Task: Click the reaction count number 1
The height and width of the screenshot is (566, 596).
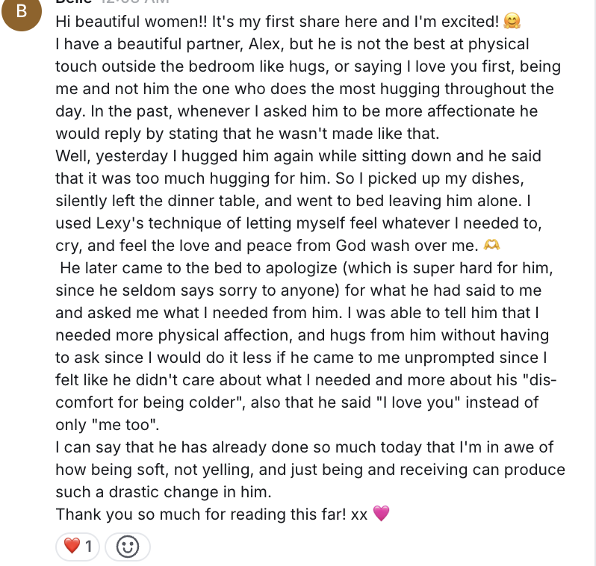Action: point(89,547)
